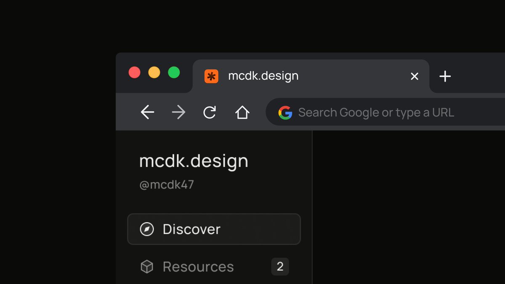Open a new tab with plus icon
Image resolution: width=505 pixels, height=284 pixels.
pyautogui.click(x=445, y=76)
